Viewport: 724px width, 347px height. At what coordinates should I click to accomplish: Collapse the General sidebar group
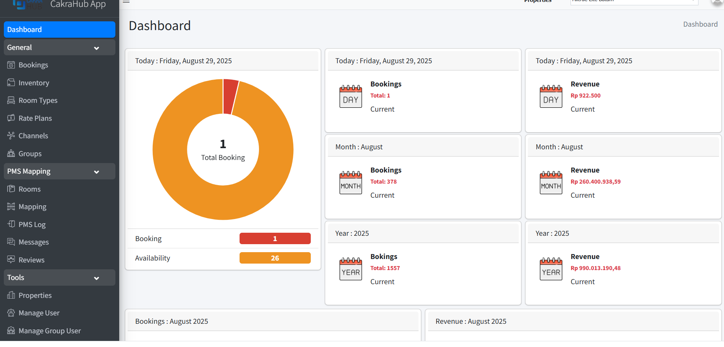coord(96,48)
